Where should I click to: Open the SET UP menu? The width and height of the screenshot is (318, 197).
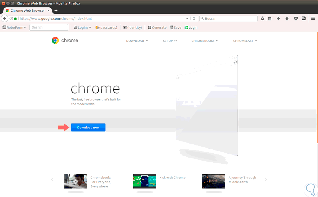coord(170,41)
